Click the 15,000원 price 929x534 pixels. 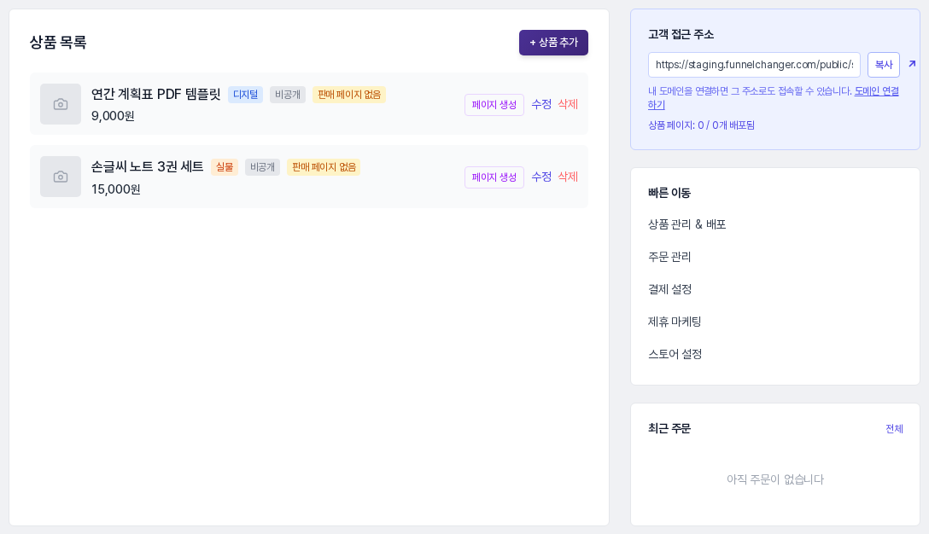115,189
